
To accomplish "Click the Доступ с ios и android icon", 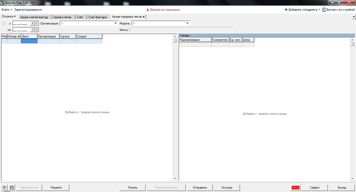I will 324,10.
